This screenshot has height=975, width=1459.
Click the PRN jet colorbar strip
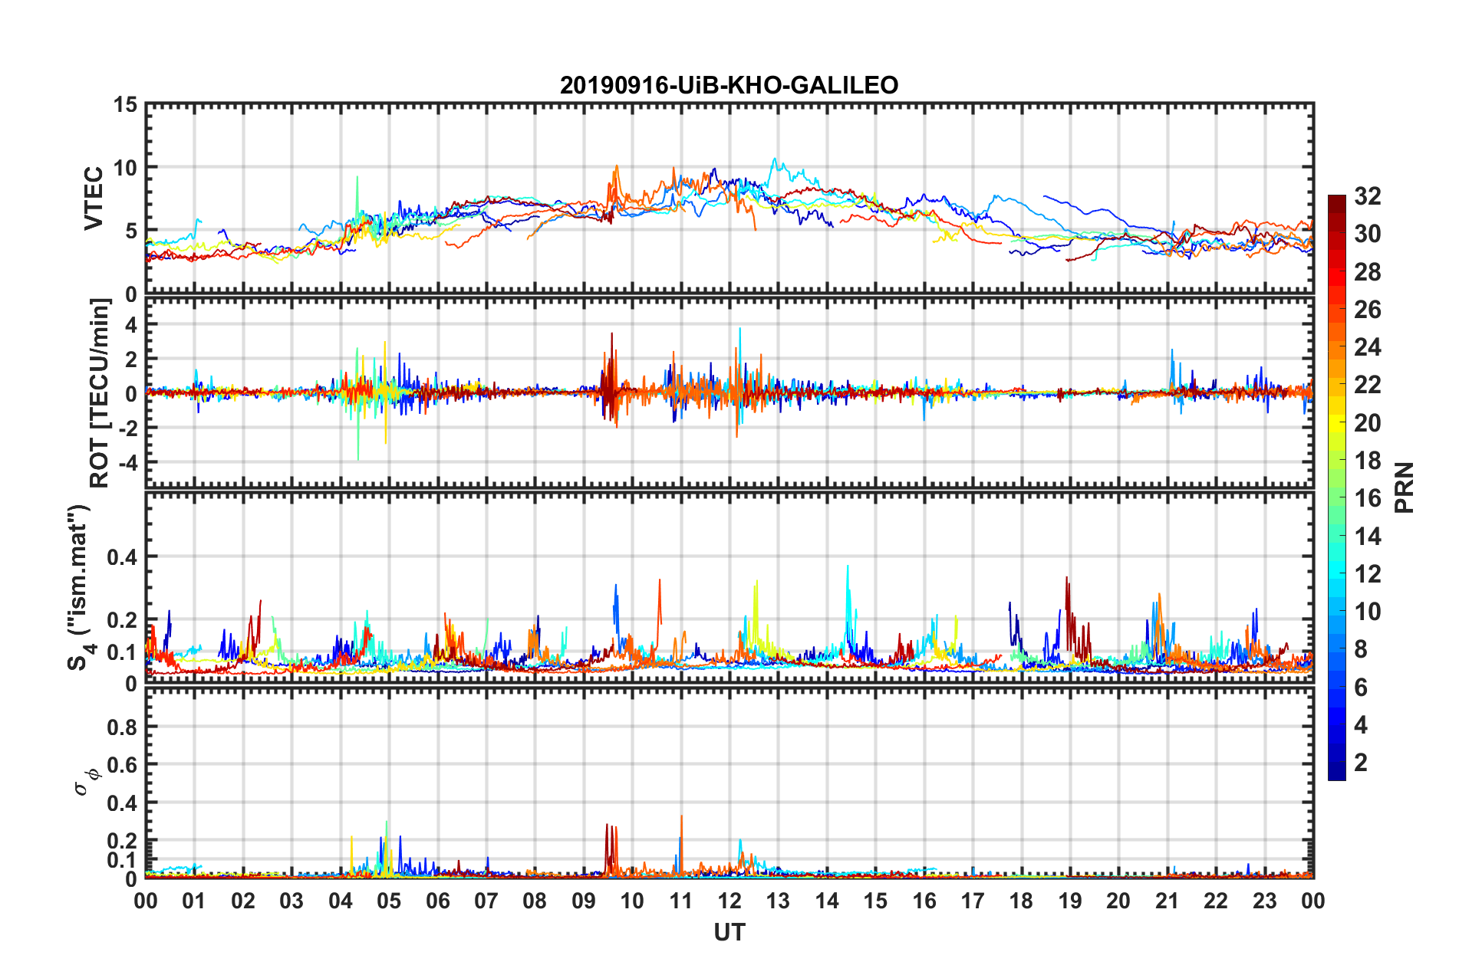(x=1337, y=487)
